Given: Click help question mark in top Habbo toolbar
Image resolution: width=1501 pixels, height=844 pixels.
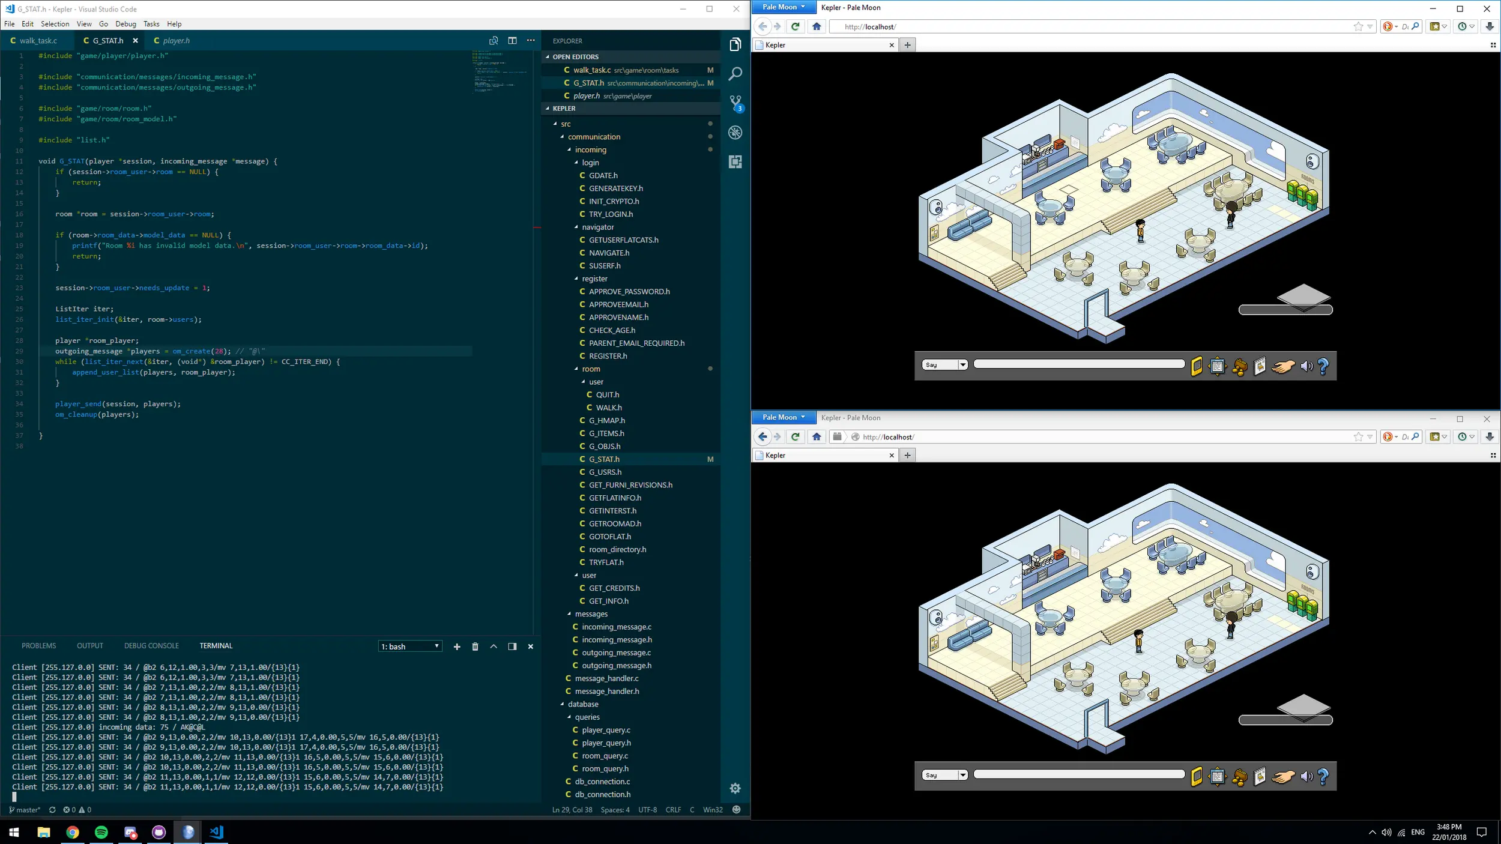Looking at the screenshot, I should [1323, 366].
